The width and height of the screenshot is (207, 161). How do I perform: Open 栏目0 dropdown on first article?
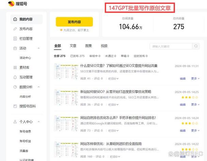pyautogui.click(x=113, y=79)
